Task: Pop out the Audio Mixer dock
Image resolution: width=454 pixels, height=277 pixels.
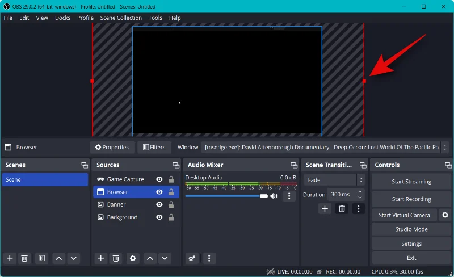Action: click(x=294, y=165)
